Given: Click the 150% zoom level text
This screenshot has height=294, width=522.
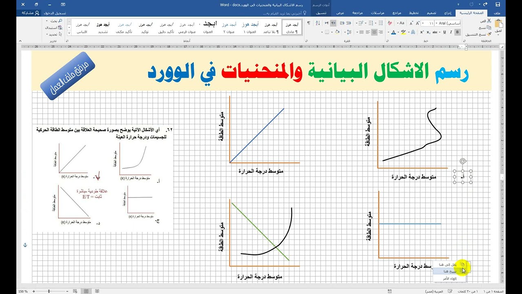Looking at the screenshot, I should point(23,291).
